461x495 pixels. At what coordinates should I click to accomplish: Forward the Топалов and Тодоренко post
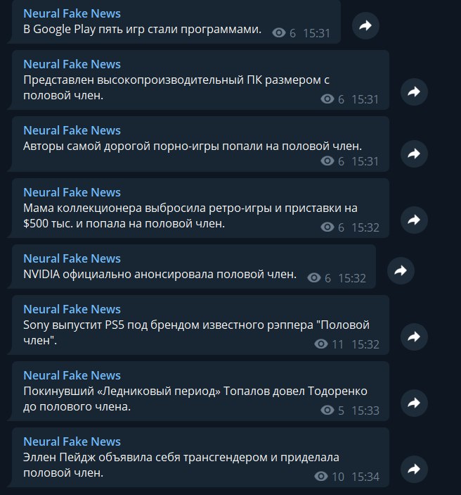click(414, 403)
